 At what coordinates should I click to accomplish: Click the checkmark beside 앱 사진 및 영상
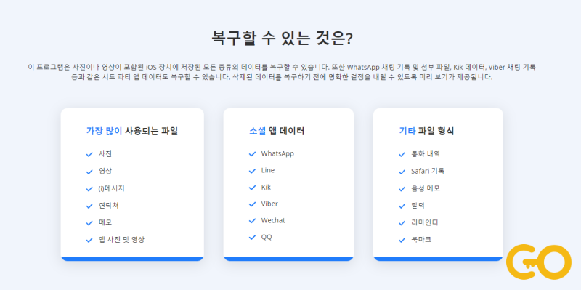pos(89,240)
